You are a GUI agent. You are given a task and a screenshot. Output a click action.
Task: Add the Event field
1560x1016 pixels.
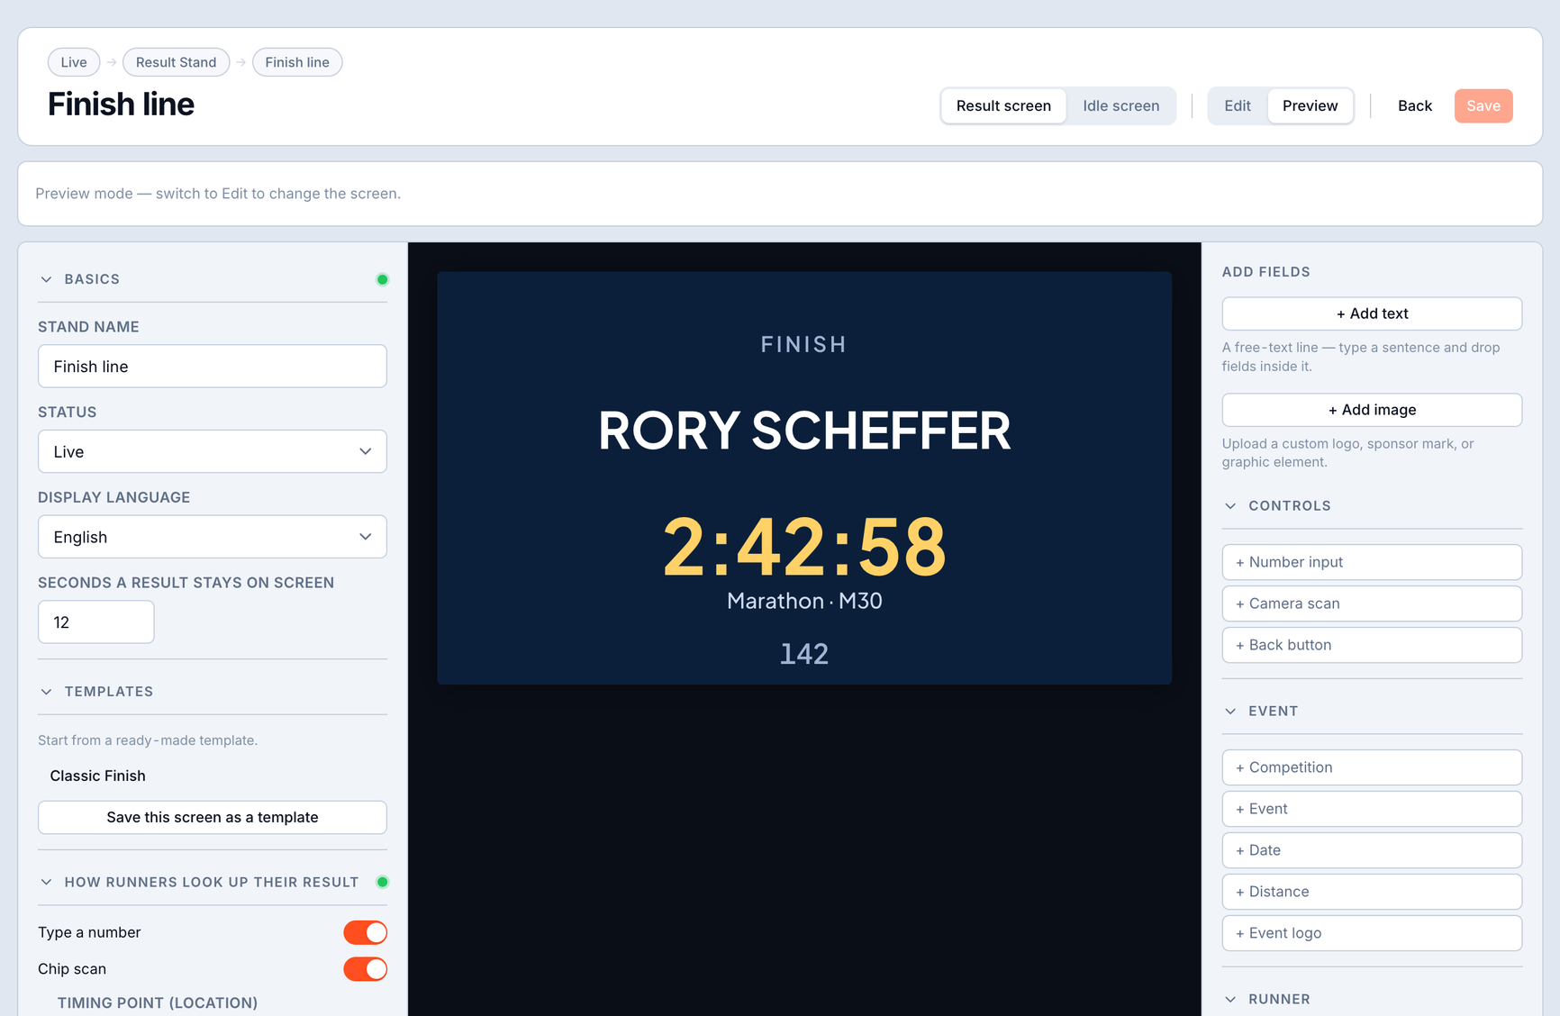pos(1372,809)
